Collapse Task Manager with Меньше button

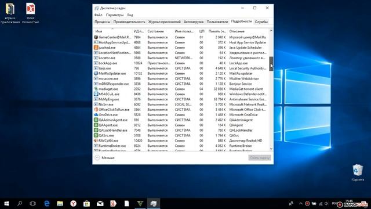tap(105, 157)
